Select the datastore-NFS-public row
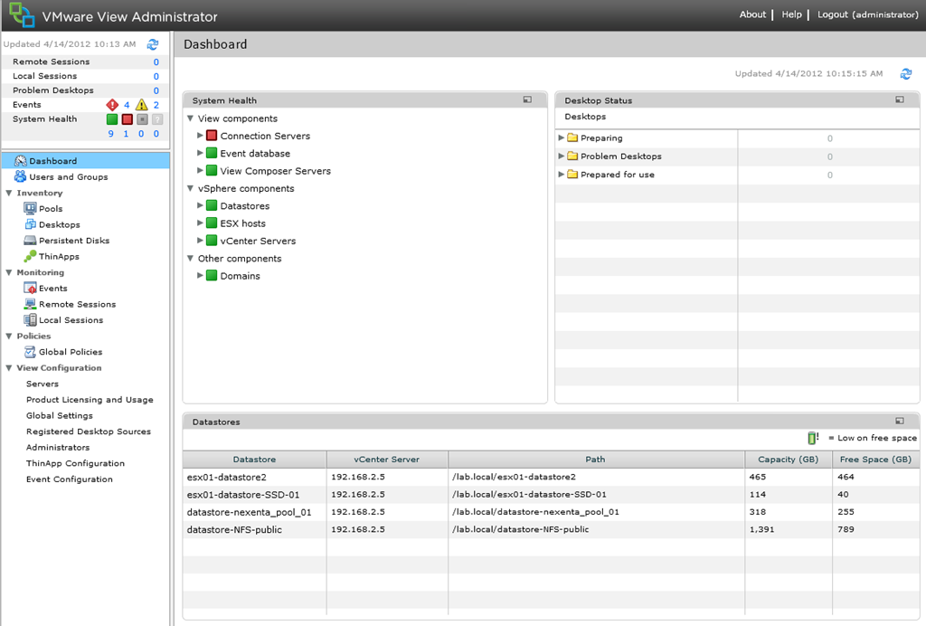The image size is (926, 626). click(x=551, y=530)
